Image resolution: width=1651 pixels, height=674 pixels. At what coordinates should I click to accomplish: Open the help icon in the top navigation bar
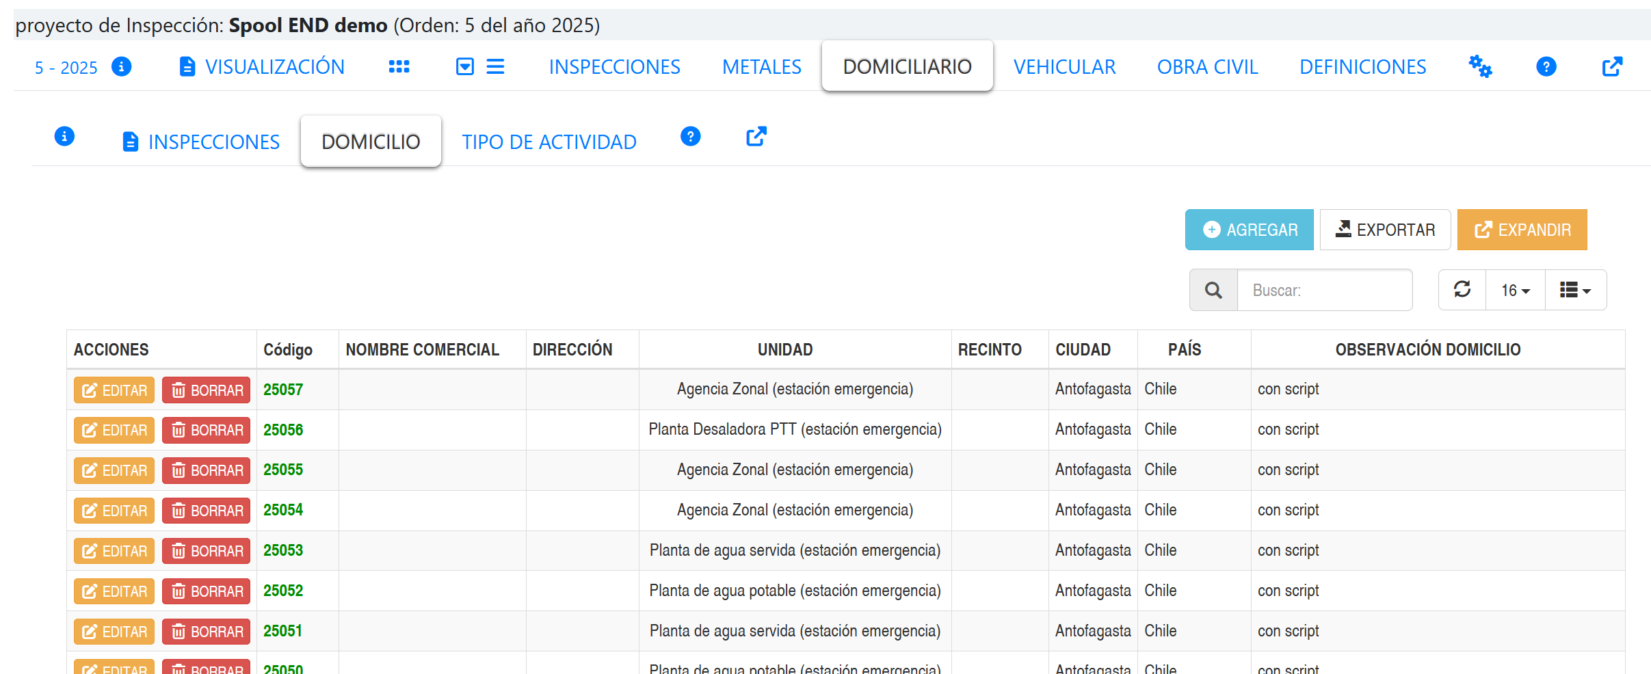click(1546, 67)
